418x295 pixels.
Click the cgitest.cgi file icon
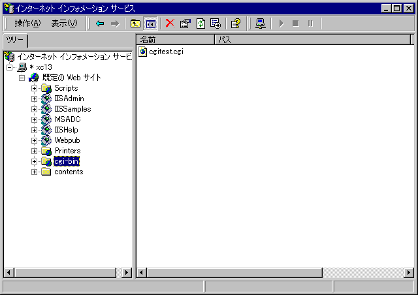coord(142,52)
